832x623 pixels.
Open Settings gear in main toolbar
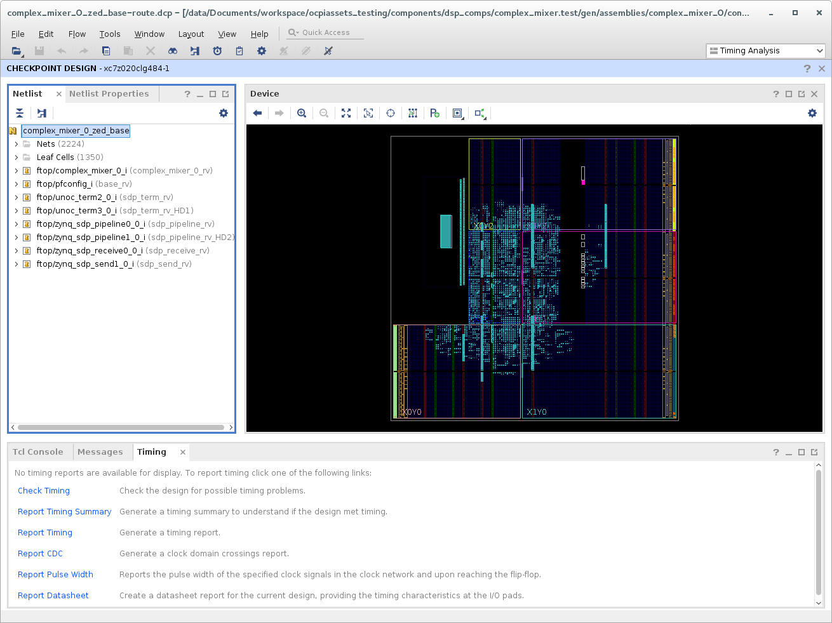pyautogui.click(x=262, y=51)
